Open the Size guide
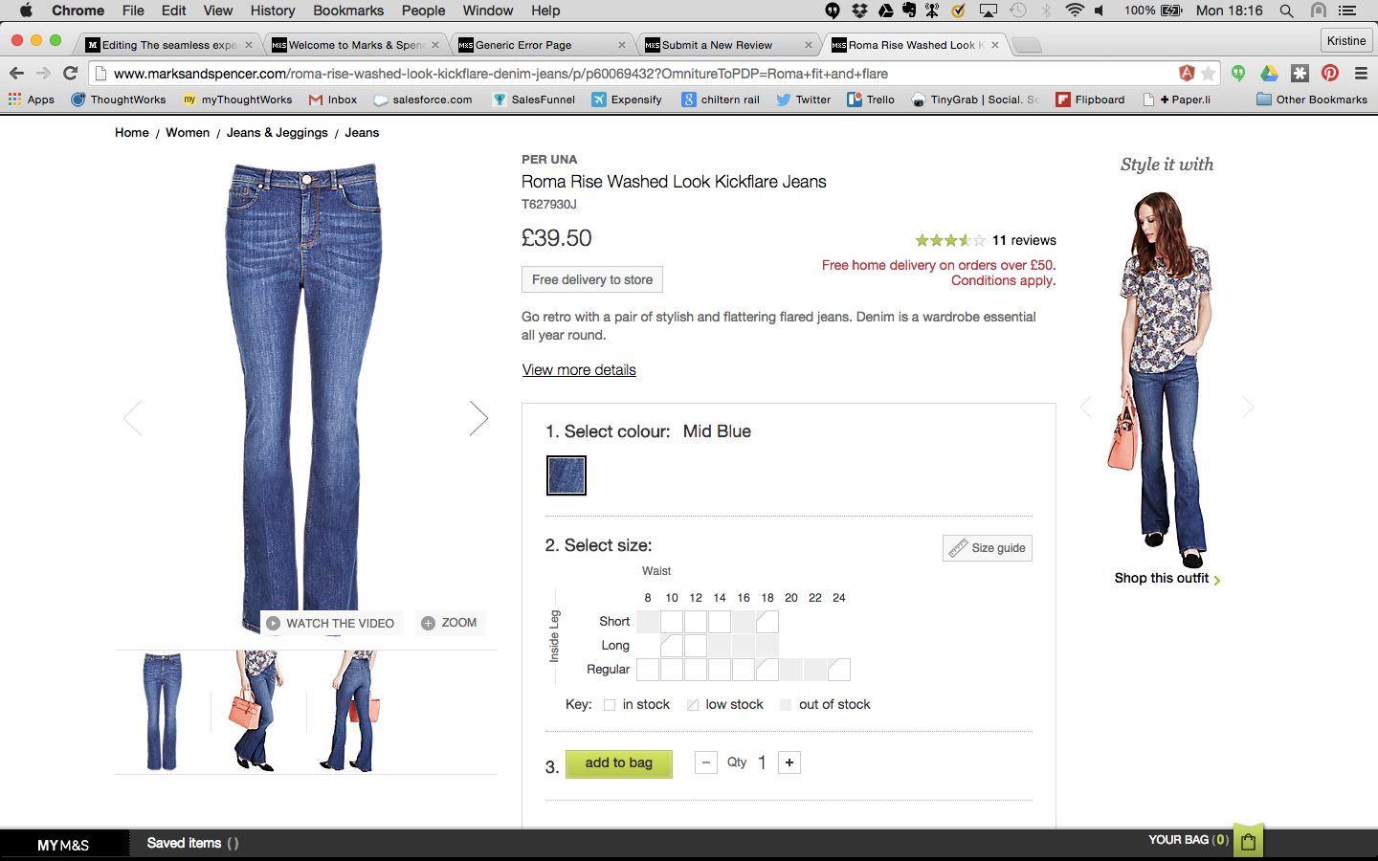This screenshot has height=861, width=1378. click(x=988, y=548)
